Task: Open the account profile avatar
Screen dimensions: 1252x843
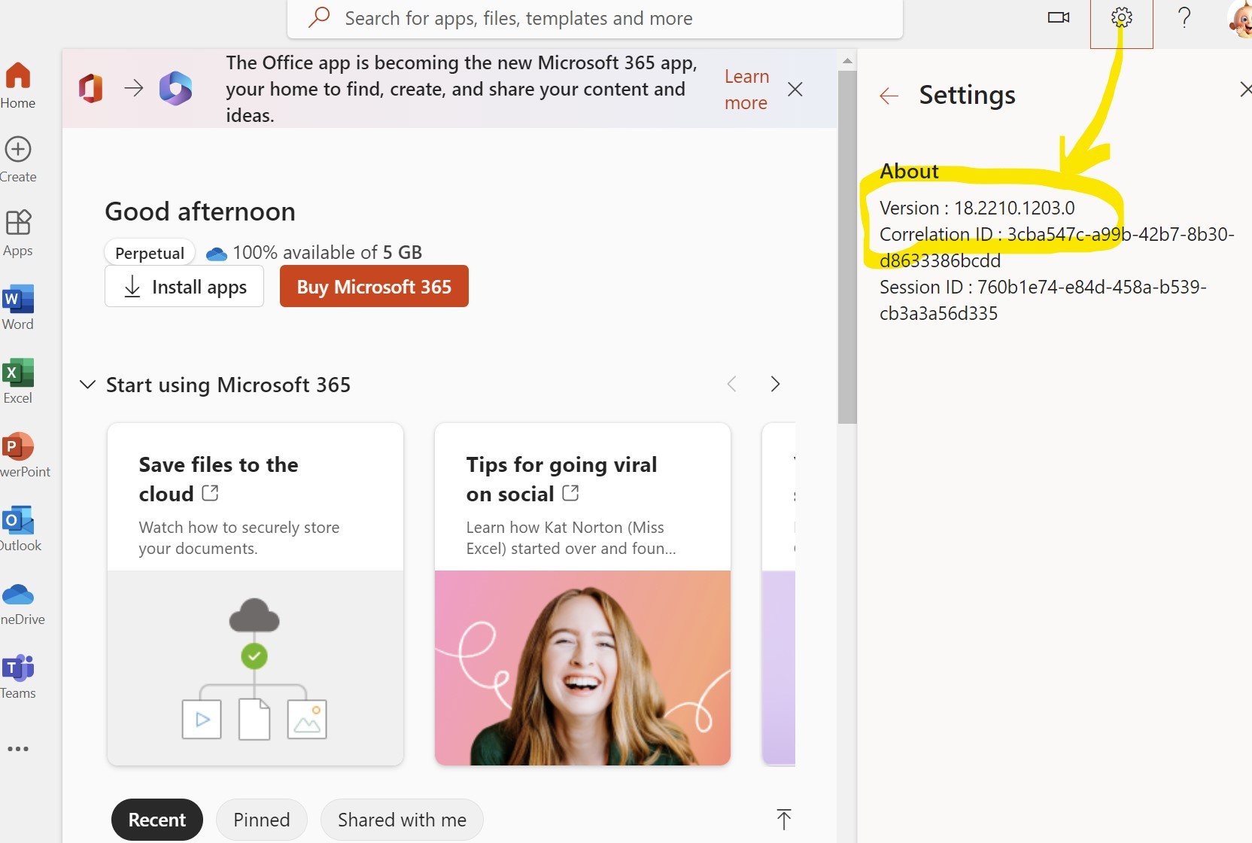Action: click(1240, 18)
